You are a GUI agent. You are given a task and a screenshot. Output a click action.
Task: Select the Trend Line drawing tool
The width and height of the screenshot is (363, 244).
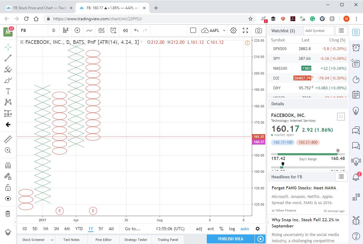[8, 58]
